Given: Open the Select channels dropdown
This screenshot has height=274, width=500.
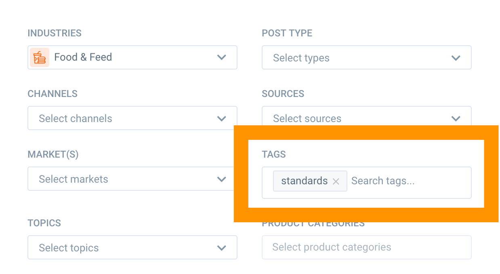Looking at the screenshot, I should pos(132,118).
